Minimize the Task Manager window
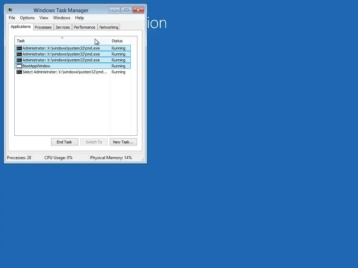Screen dimensions: 358x268 [x=115, y=10]
